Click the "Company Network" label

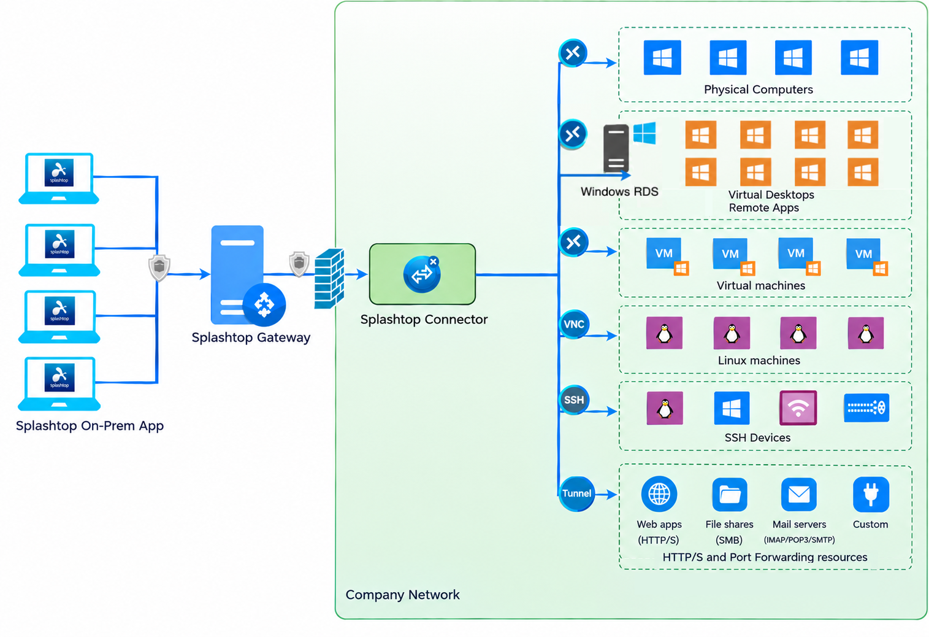coord(402,595)
